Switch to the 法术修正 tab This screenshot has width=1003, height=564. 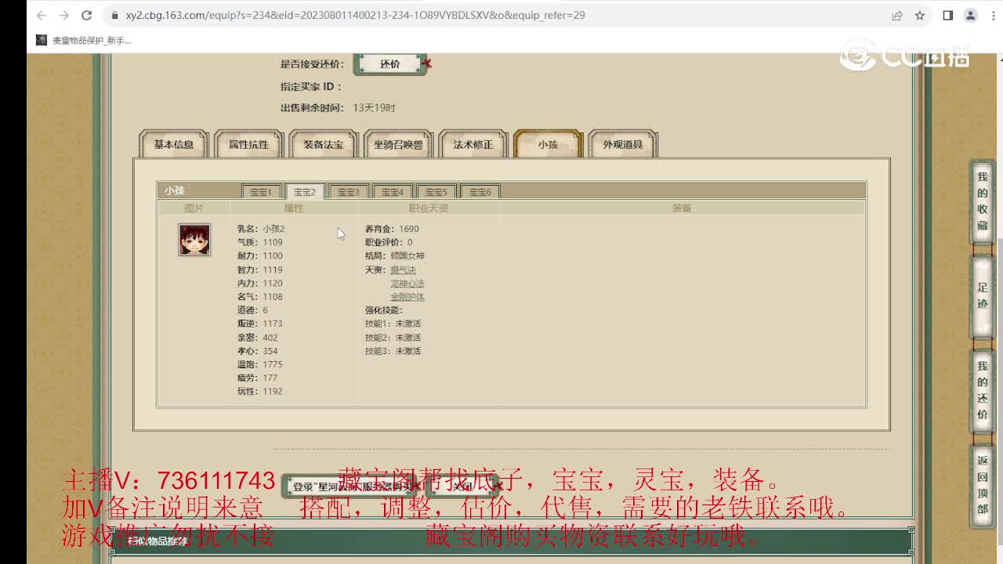coord(473,144)
